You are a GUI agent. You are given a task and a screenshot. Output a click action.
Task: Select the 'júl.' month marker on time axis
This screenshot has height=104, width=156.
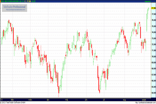pyautogui.click(x=104, y=99)
